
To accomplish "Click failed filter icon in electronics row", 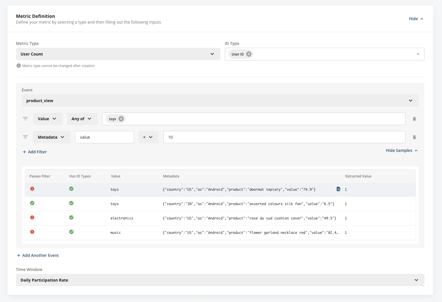I will [32, 217].
